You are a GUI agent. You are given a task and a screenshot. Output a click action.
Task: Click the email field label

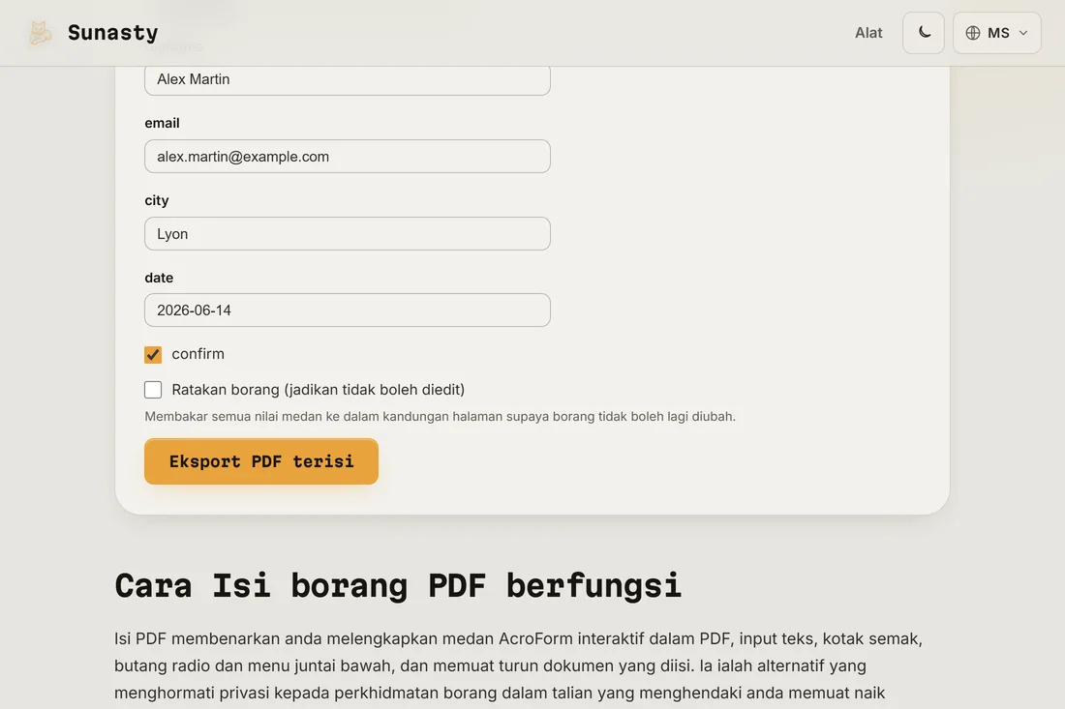pyautogui.click(x=162, y=123)
